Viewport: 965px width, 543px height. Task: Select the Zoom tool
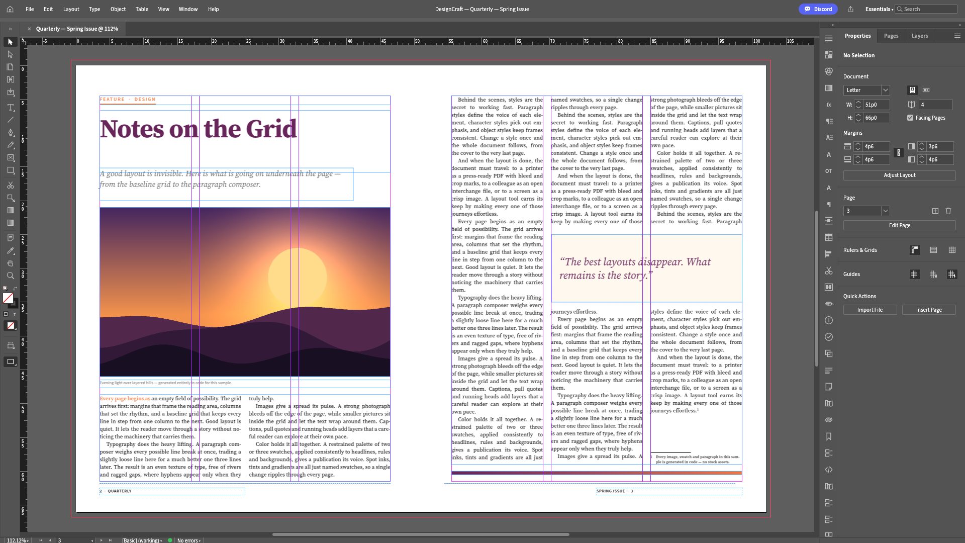tap(10, 276)
